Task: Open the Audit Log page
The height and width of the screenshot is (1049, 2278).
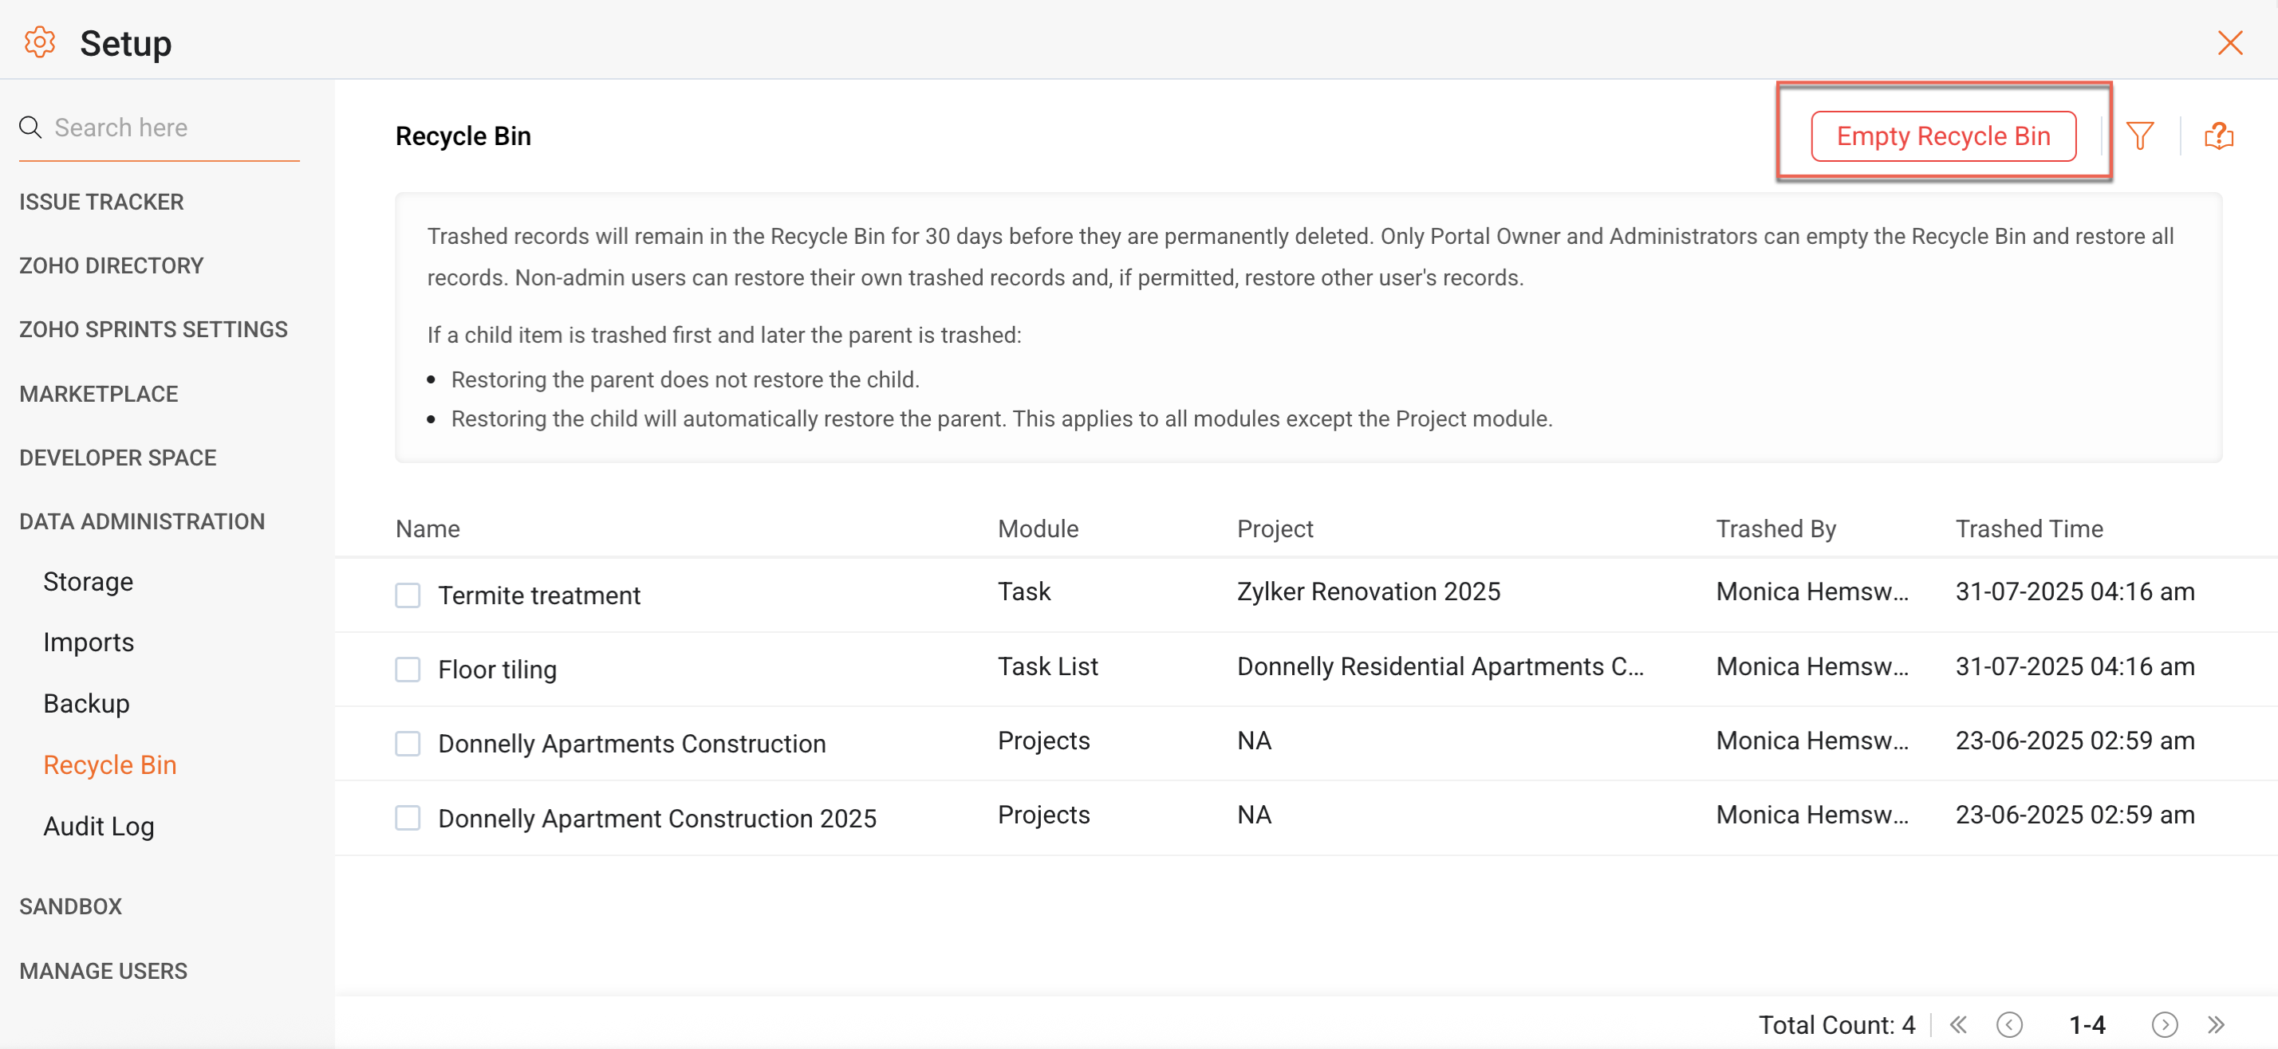Action: [99, 826]
